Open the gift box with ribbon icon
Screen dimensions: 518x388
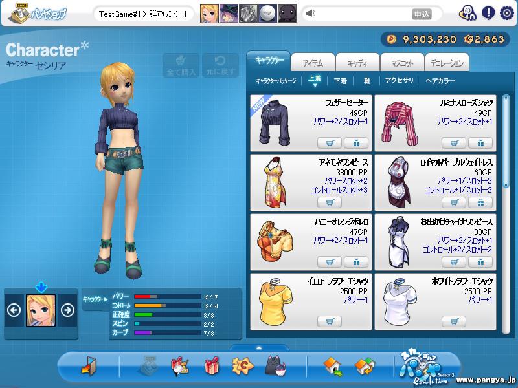(x=180, y=366)
